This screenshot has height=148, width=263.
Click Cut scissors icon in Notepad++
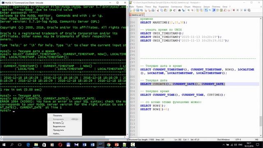pos(158,10)
